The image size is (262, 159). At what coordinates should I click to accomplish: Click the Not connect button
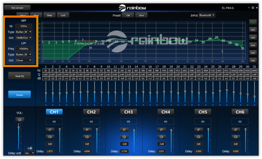pos(17,8)
